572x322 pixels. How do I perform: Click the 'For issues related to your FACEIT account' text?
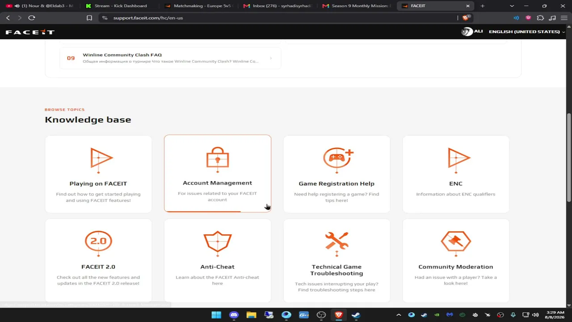coord(218,196)
